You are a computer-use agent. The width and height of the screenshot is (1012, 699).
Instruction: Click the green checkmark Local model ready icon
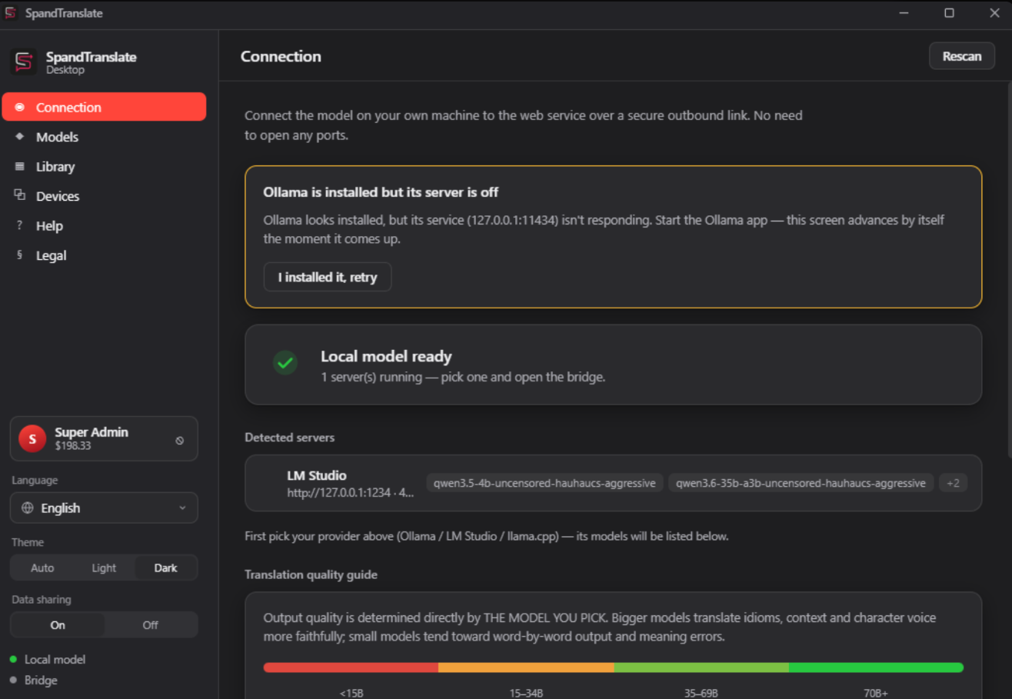pos(285,363)
